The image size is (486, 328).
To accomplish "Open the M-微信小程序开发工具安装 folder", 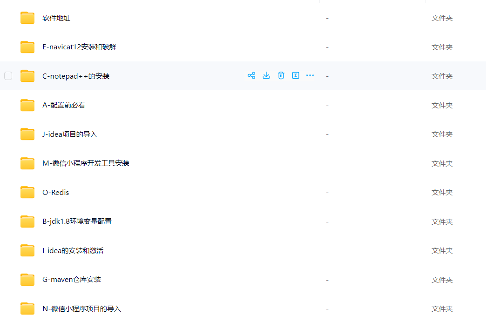I will (87, 163).
